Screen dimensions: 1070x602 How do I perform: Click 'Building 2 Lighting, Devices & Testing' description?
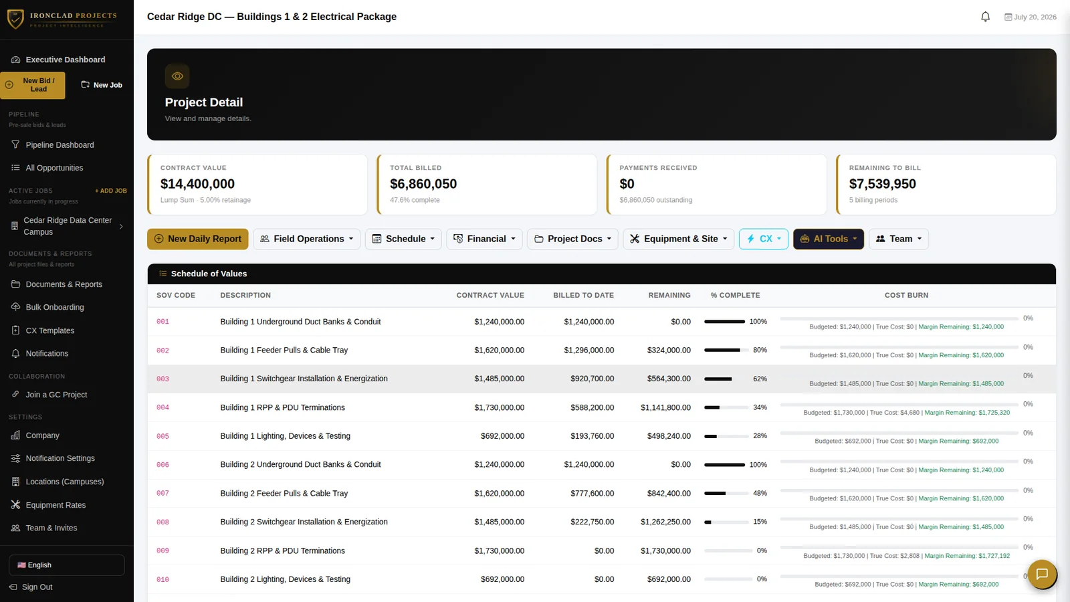[286, 579]
